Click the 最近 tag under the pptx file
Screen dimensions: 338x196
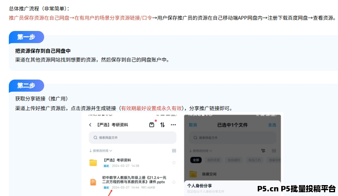[x=106, y=187]
